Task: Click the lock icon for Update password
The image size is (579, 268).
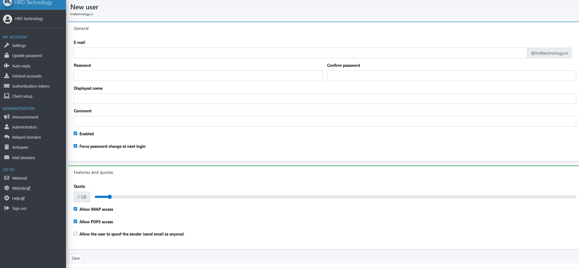Action: [7, 55]
